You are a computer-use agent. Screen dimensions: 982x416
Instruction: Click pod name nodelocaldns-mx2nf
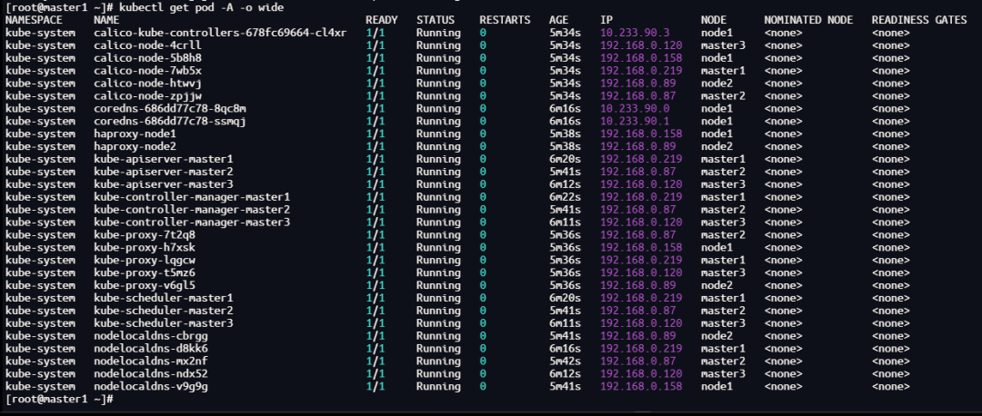coord(150,361)
